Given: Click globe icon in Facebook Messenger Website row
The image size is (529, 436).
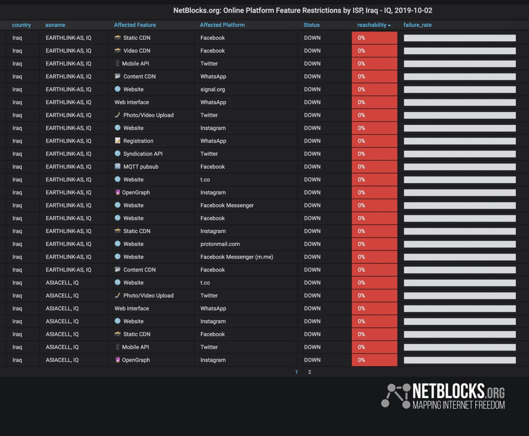Looking at the screenshot, I should coord(118,205).
